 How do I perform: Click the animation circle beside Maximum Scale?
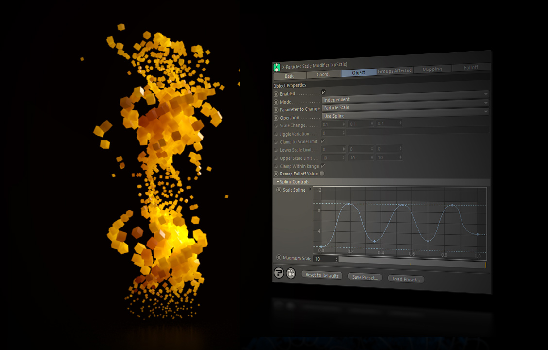(x=279, y=257)
